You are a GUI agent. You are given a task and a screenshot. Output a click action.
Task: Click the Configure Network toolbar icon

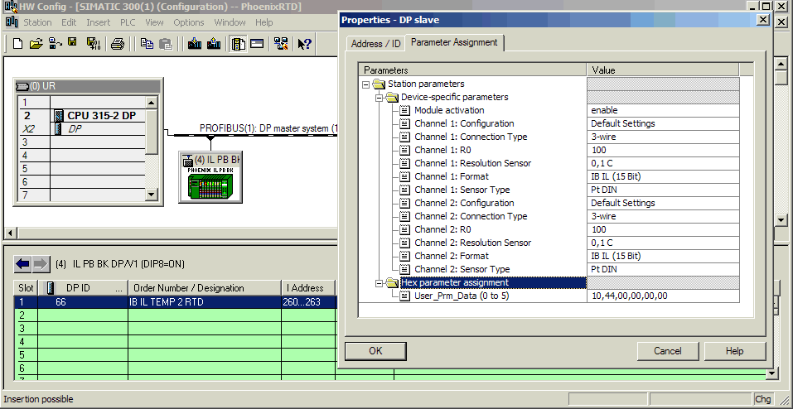click(281, 44)
